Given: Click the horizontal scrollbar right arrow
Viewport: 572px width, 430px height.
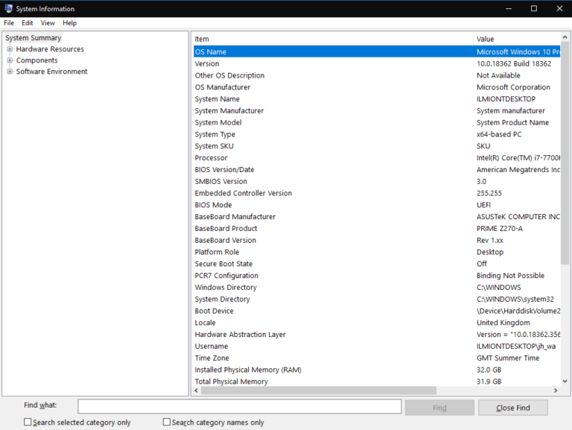Looking at the screenshot, I should point(556,391).
